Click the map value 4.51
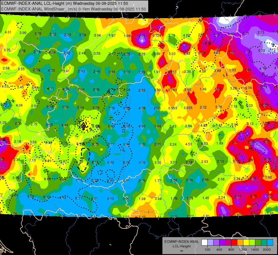The height and width of the screenshot is (255, 278). point(126,181)
